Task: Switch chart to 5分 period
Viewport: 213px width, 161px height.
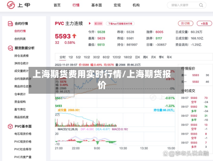Action: coord(78,57)
